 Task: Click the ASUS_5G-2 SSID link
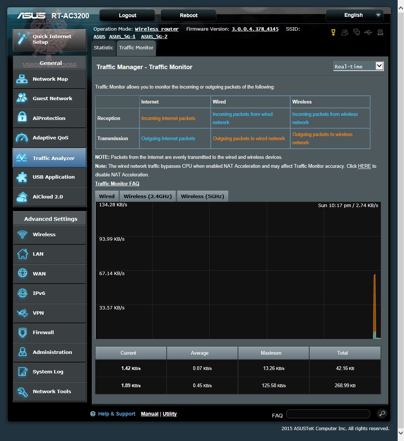[154, 37]
